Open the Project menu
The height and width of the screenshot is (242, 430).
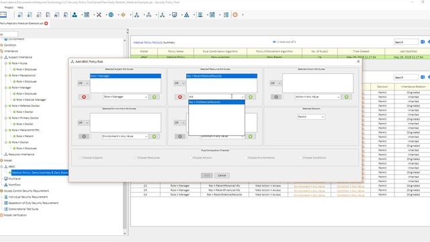click(x=9, y=7)
